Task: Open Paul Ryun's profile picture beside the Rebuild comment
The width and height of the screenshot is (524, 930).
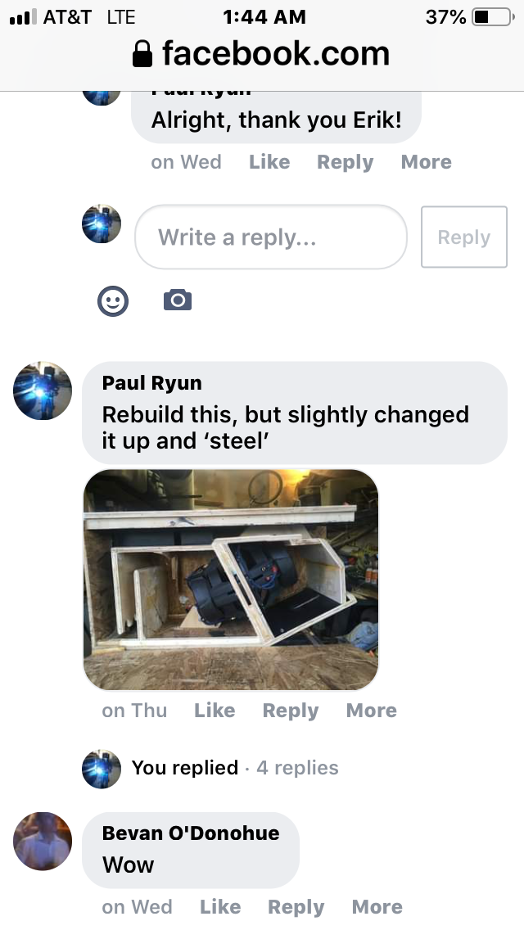Action: tap(42, 391)
